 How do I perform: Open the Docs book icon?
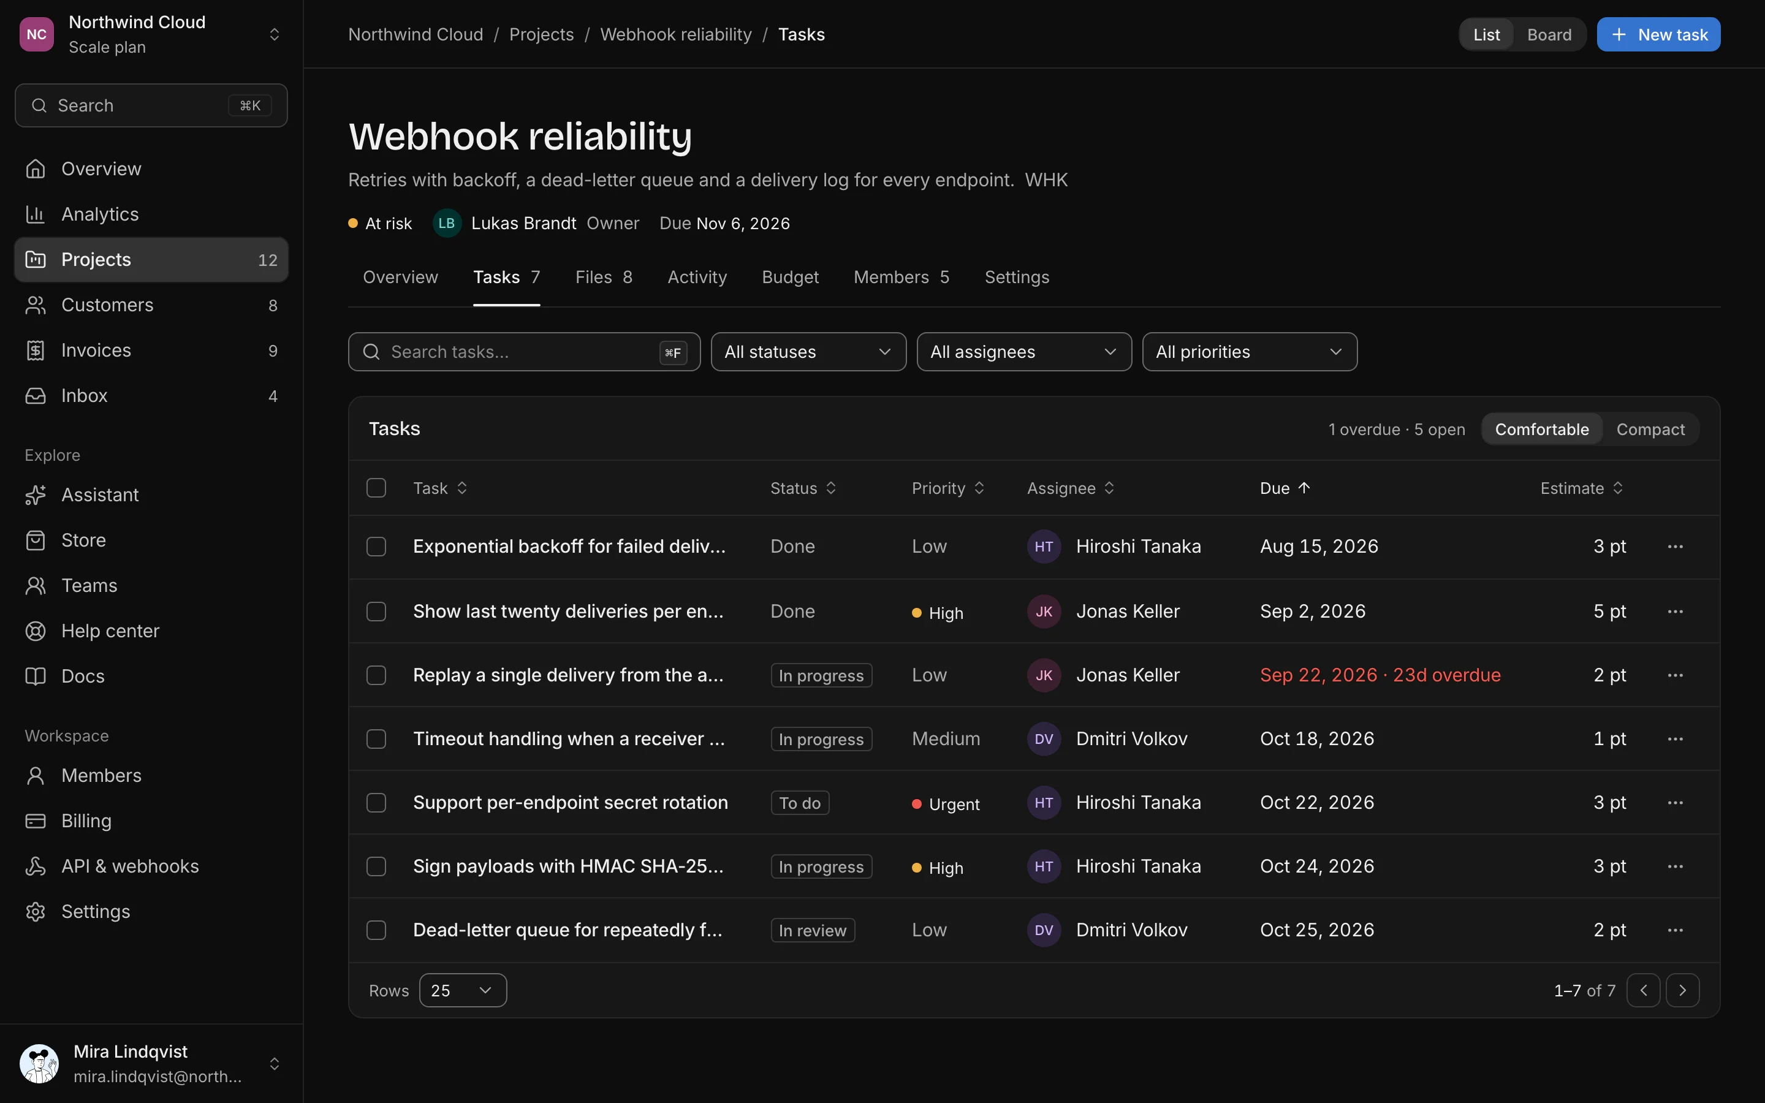click(x=35, y=675)
